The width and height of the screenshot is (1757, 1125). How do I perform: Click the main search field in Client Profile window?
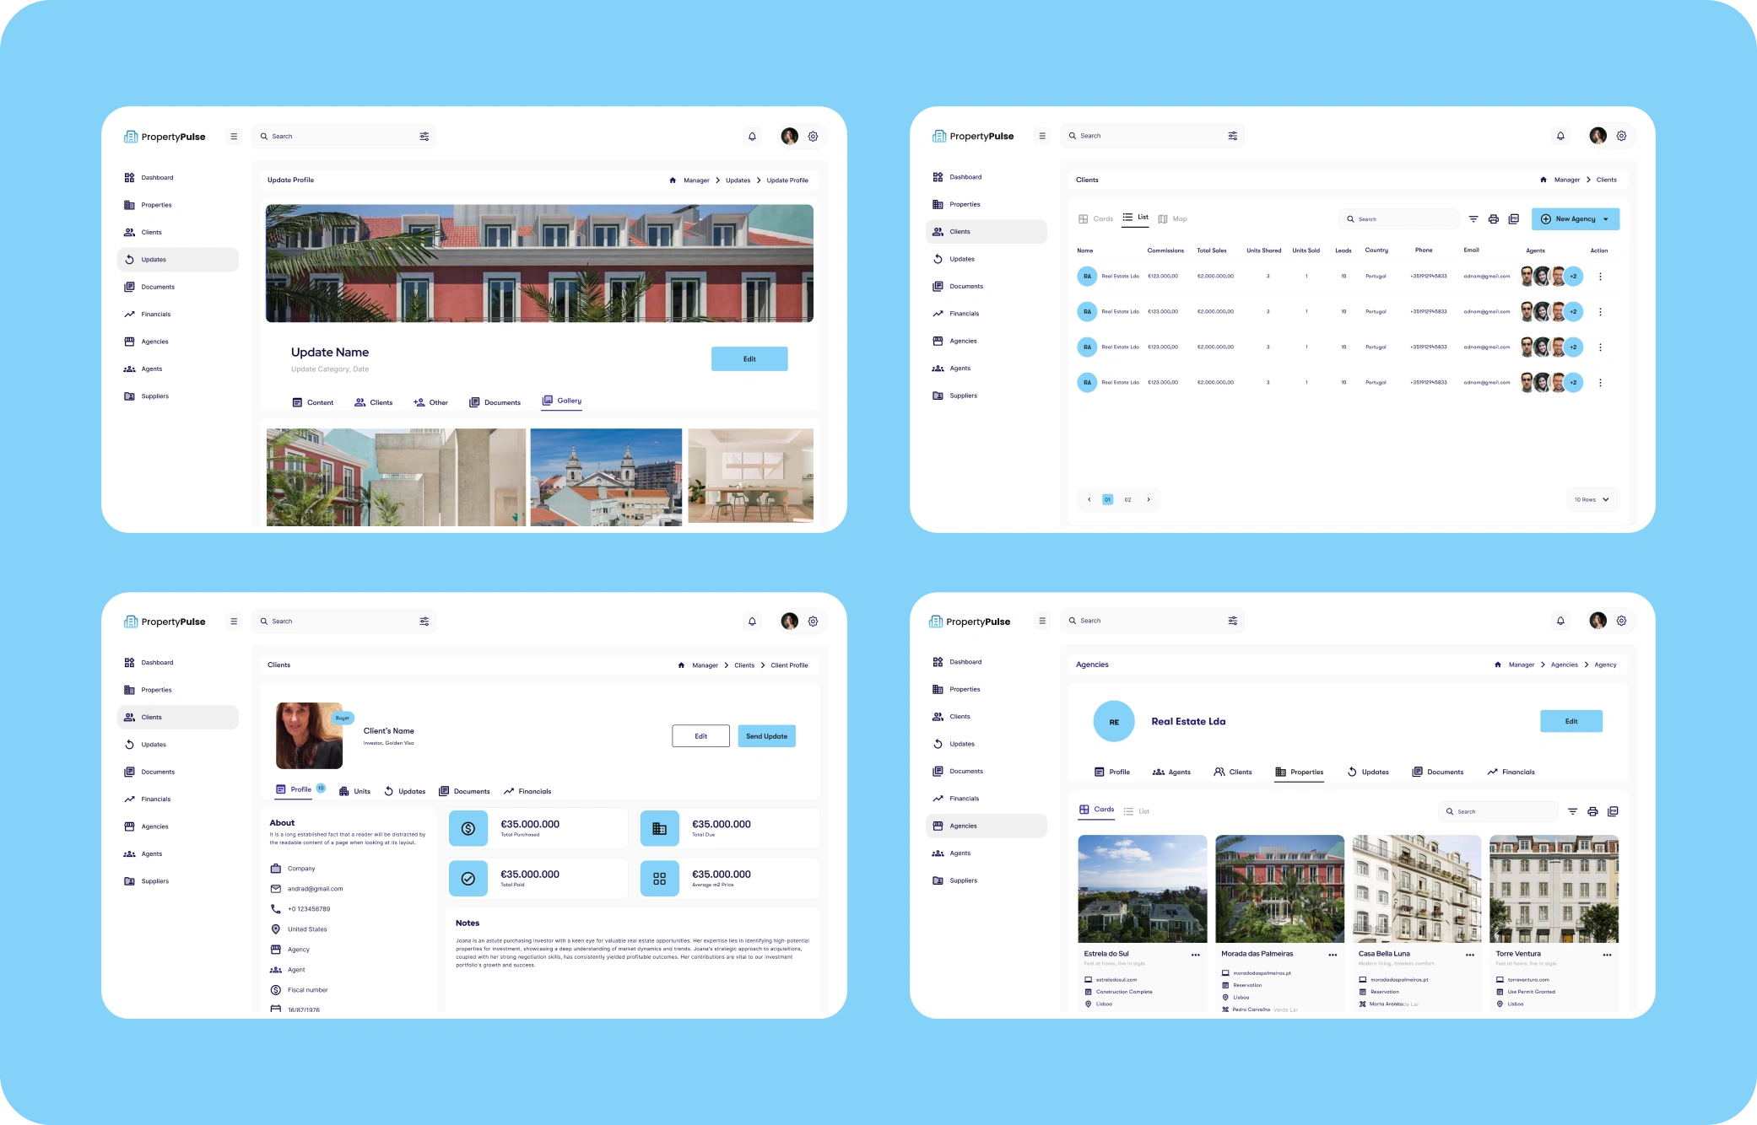[x=344, y=622]
